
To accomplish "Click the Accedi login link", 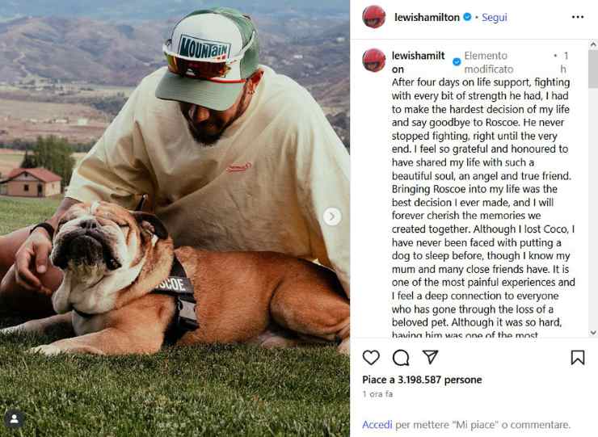I will click(x=377, y=424).
